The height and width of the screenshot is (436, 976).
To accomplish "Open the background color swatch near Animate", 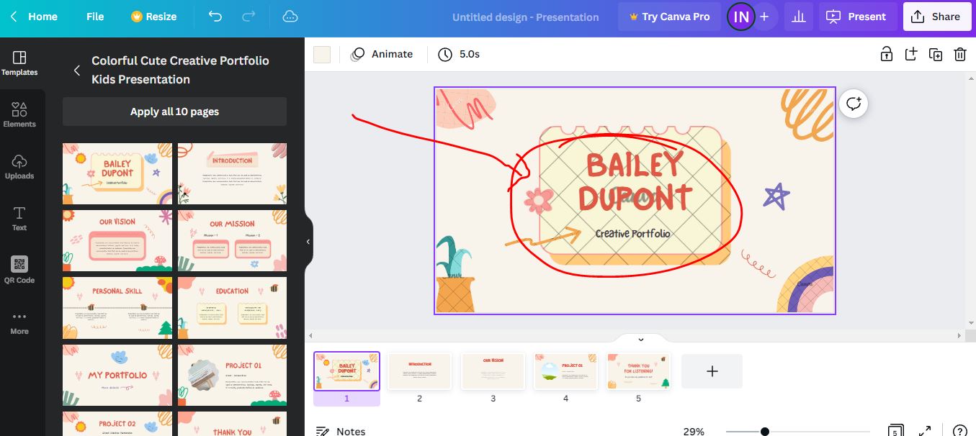I will coord(321,54).
